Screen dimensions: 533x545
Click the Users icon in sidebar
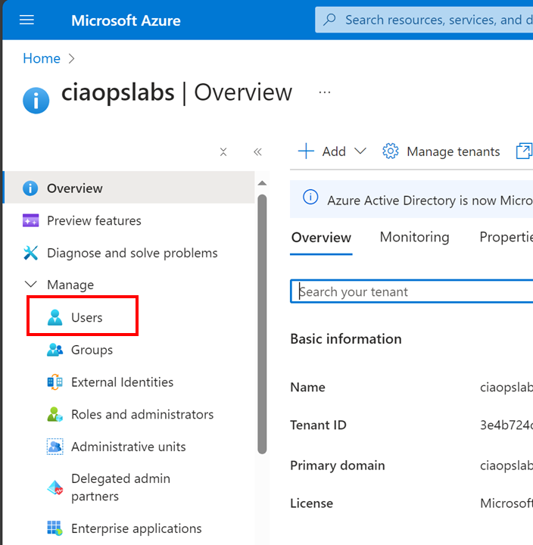pos(55,318)
